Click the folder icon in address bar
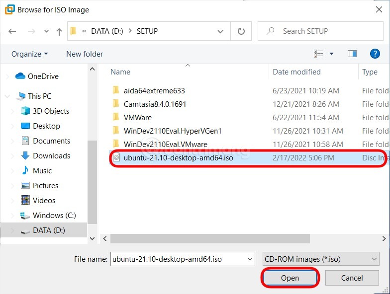This screenshot has height=294, width=390. 73,31
